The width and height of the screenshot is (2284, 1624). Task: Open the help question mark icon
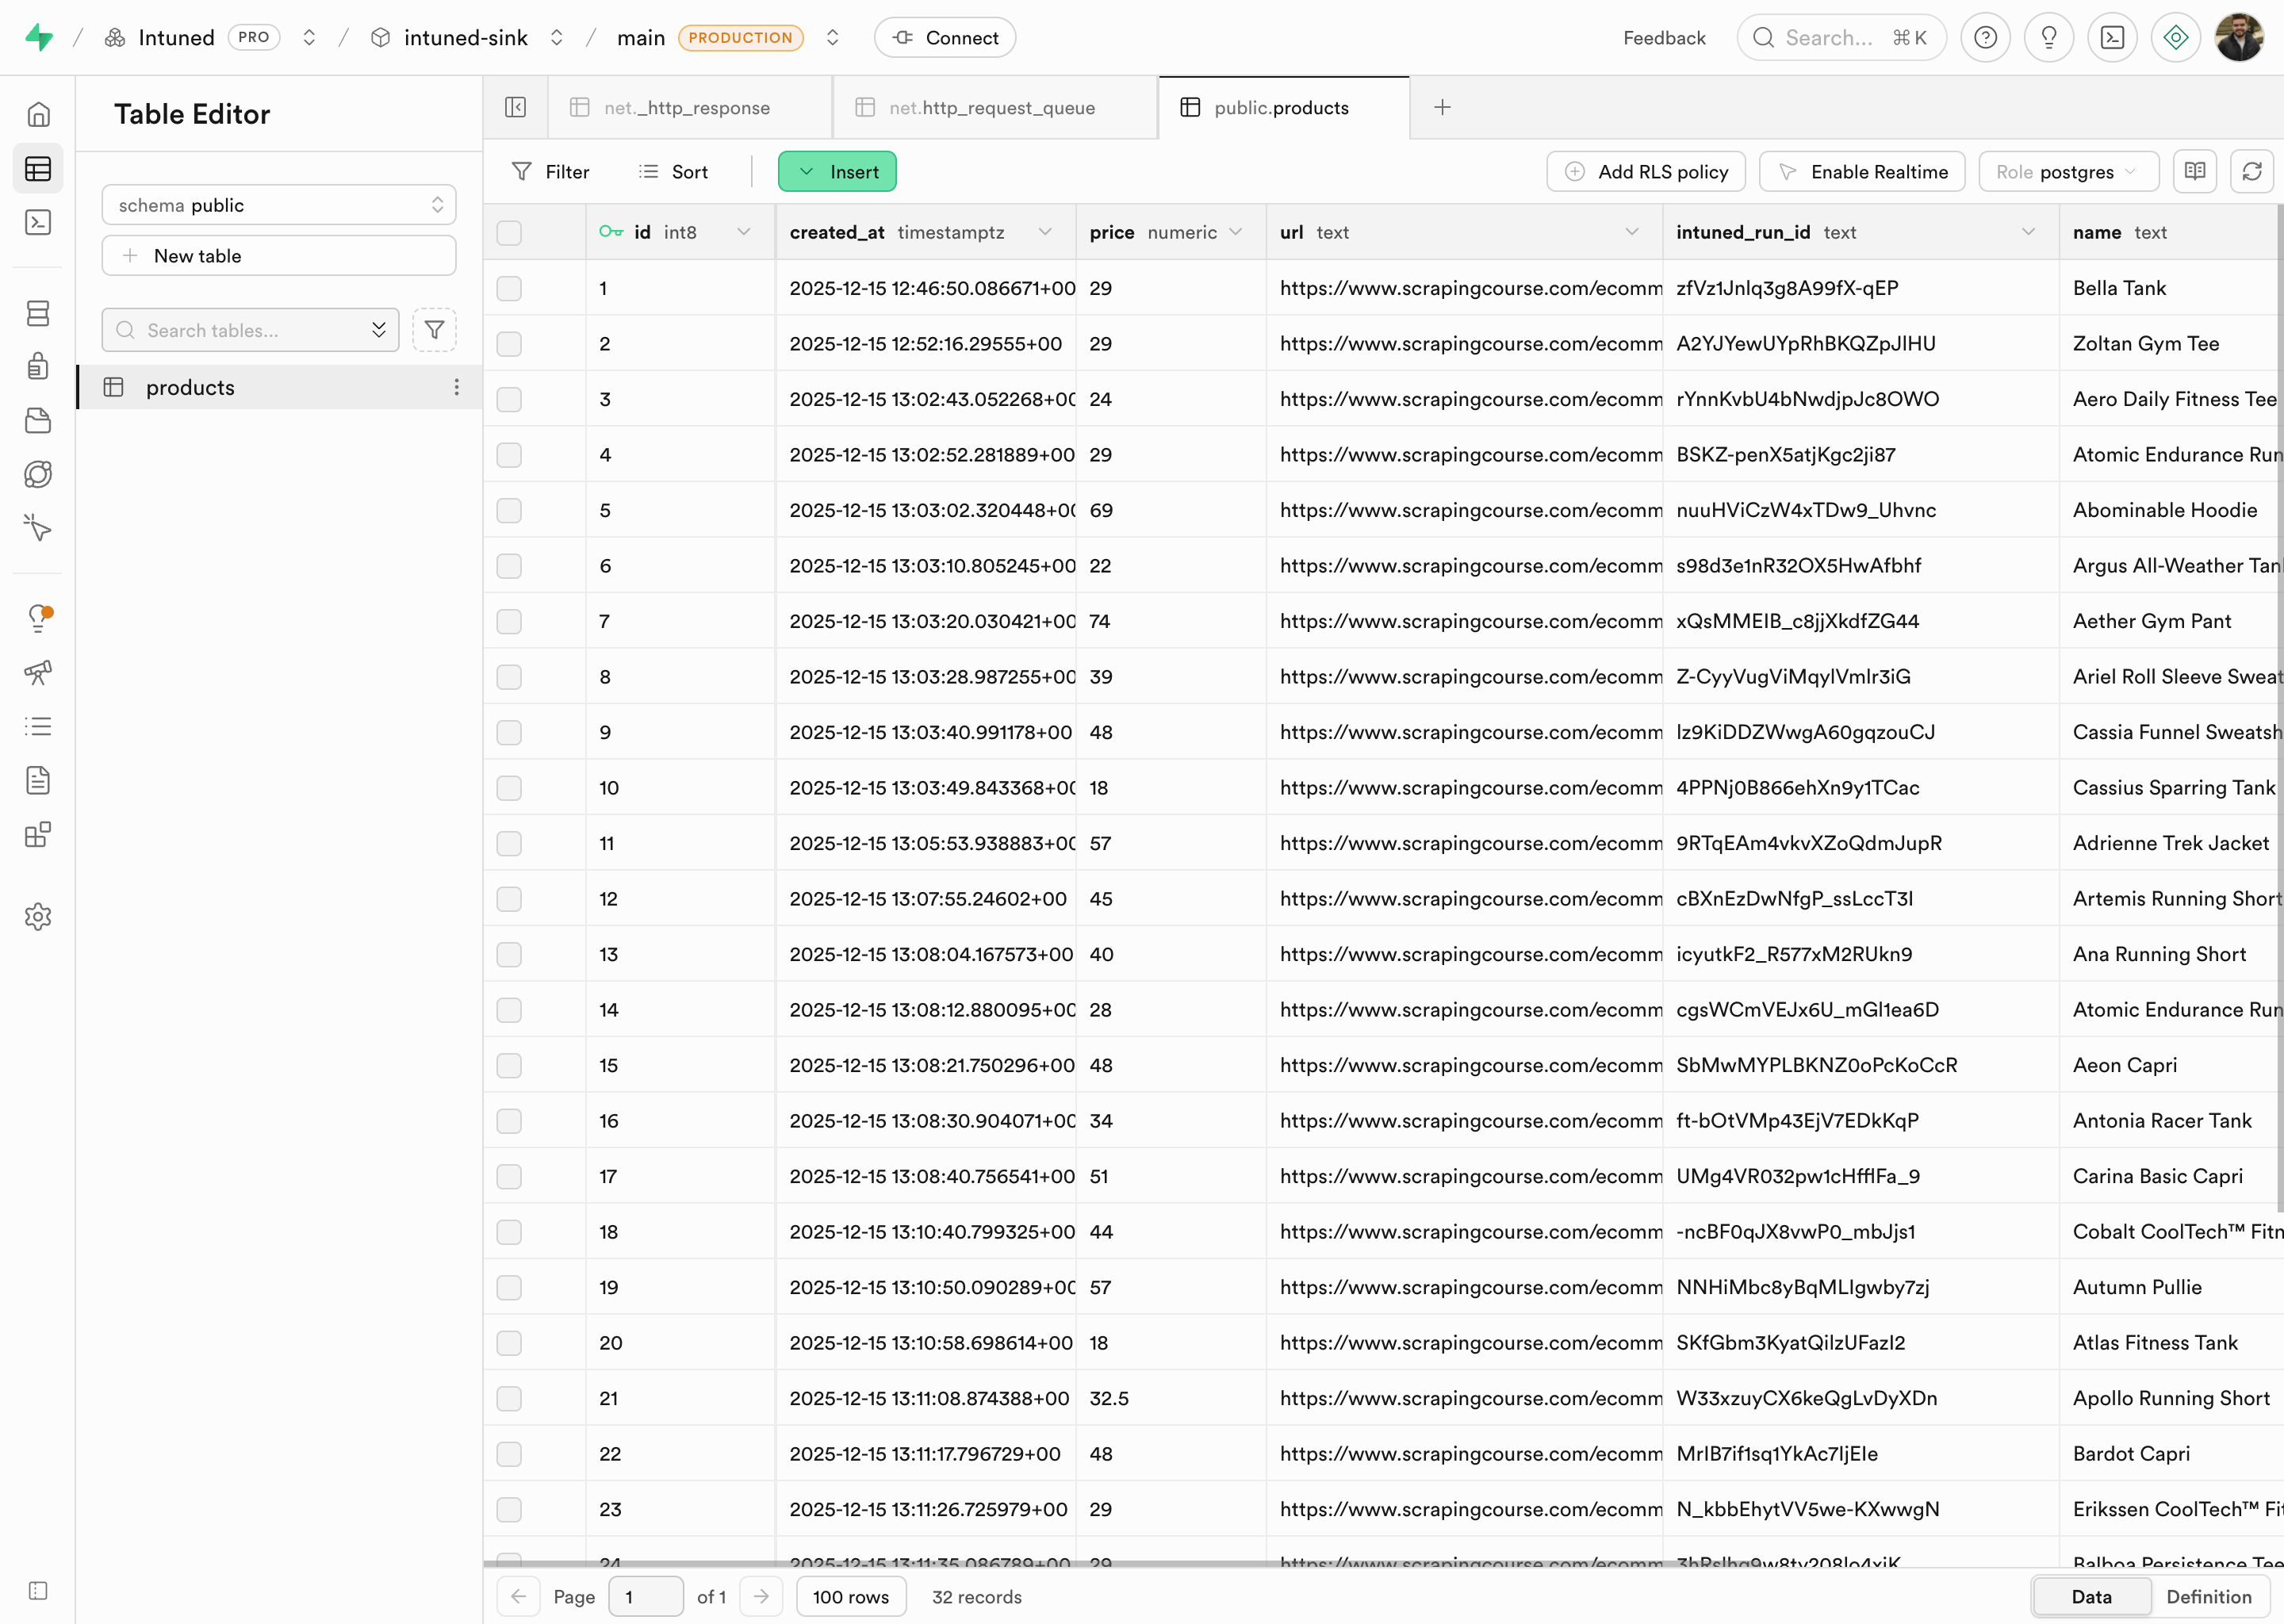(x=1985, y=38)
